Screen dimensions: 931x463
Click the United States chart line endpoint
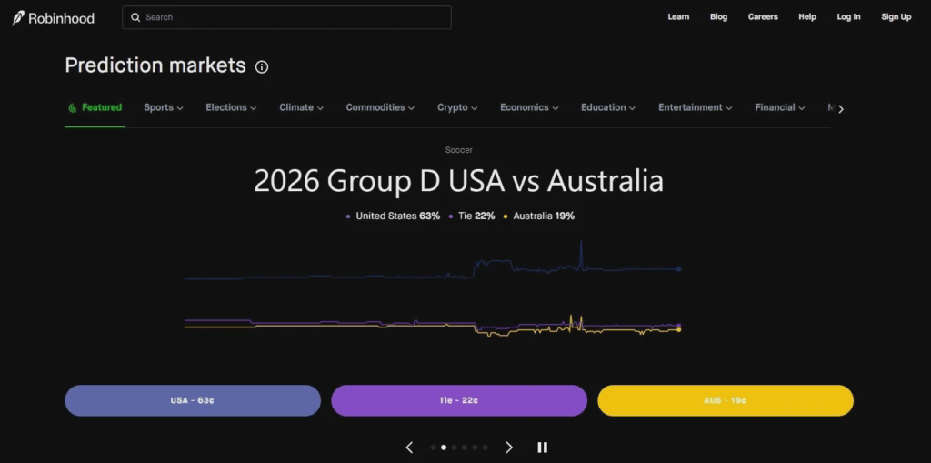pyautogui.click(x=679, y=269)
